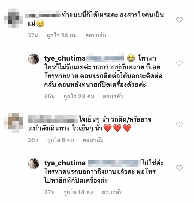This screenshot has width=194, height=203.
Task: View the ถูกใจ 6 คน likes list
Action: tap(61, 140)
